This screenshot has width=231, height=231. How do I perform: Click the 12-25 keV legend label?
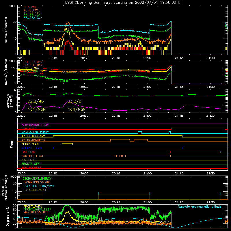coord(32,13)
